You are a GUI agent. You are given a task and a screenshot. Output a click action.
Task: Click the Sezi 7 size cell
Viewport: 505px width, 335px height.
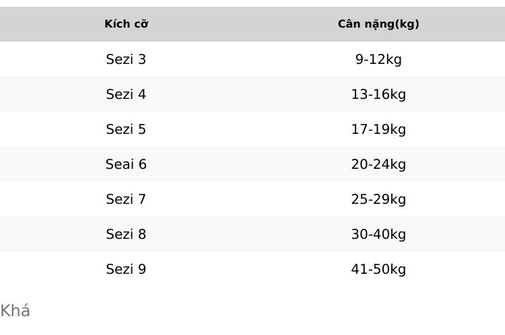point(126,199)
